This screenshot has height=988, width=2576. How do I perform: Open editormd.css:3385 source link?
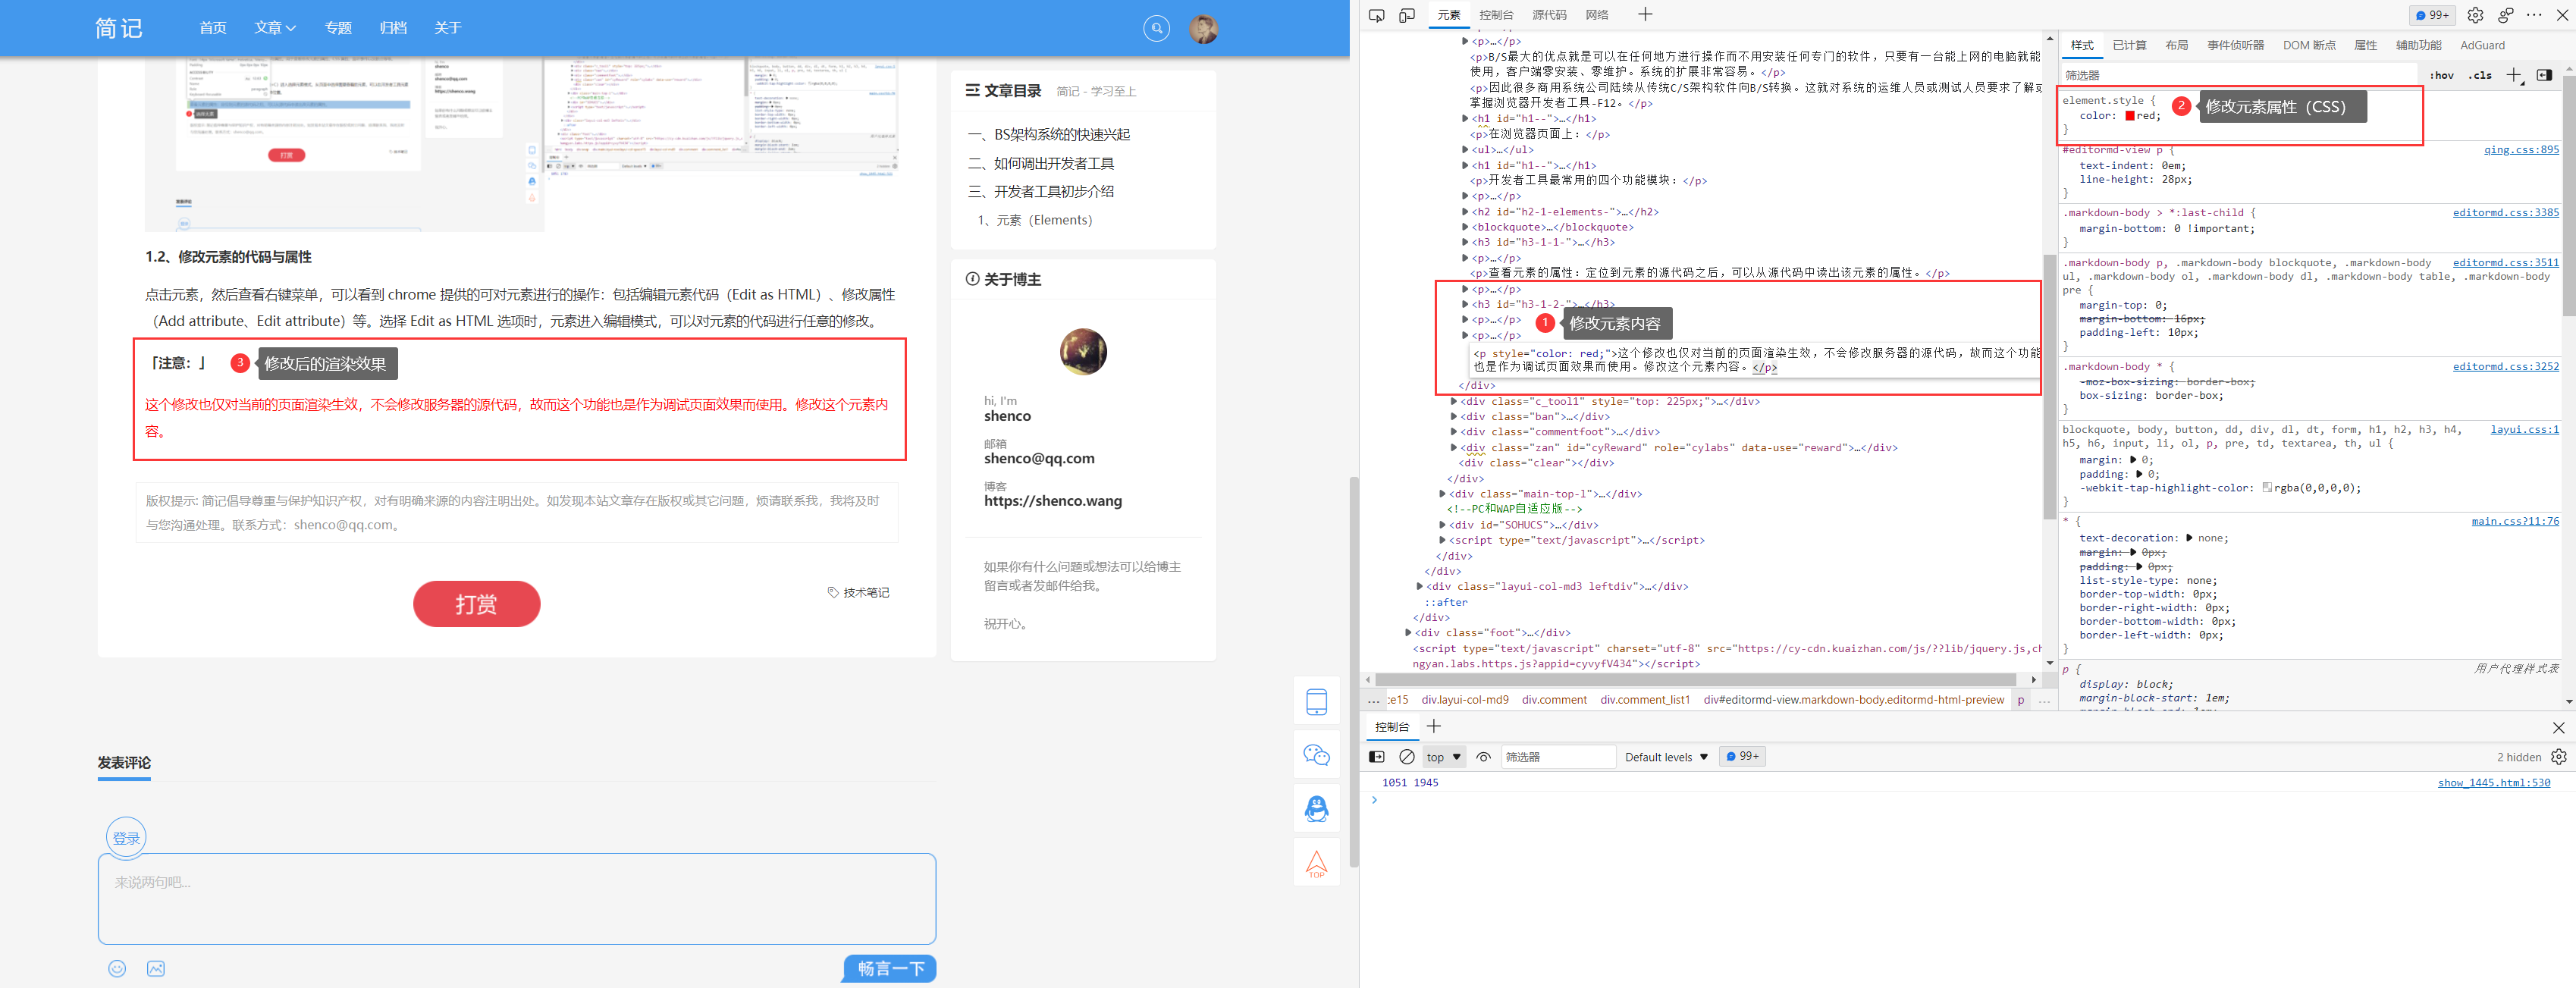(x=2506, y=213)
